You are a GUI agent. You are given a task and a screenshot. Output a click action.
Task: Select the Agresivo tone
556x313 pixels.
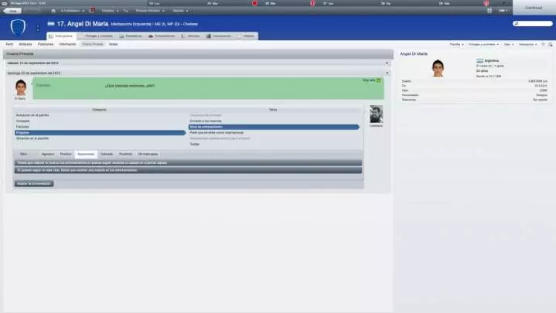tap(48, 155)
